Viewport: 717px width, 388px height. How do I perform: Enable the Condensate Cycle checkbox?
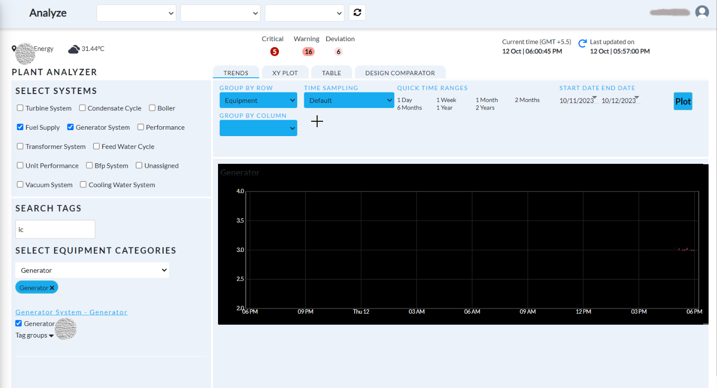point(82,108)
